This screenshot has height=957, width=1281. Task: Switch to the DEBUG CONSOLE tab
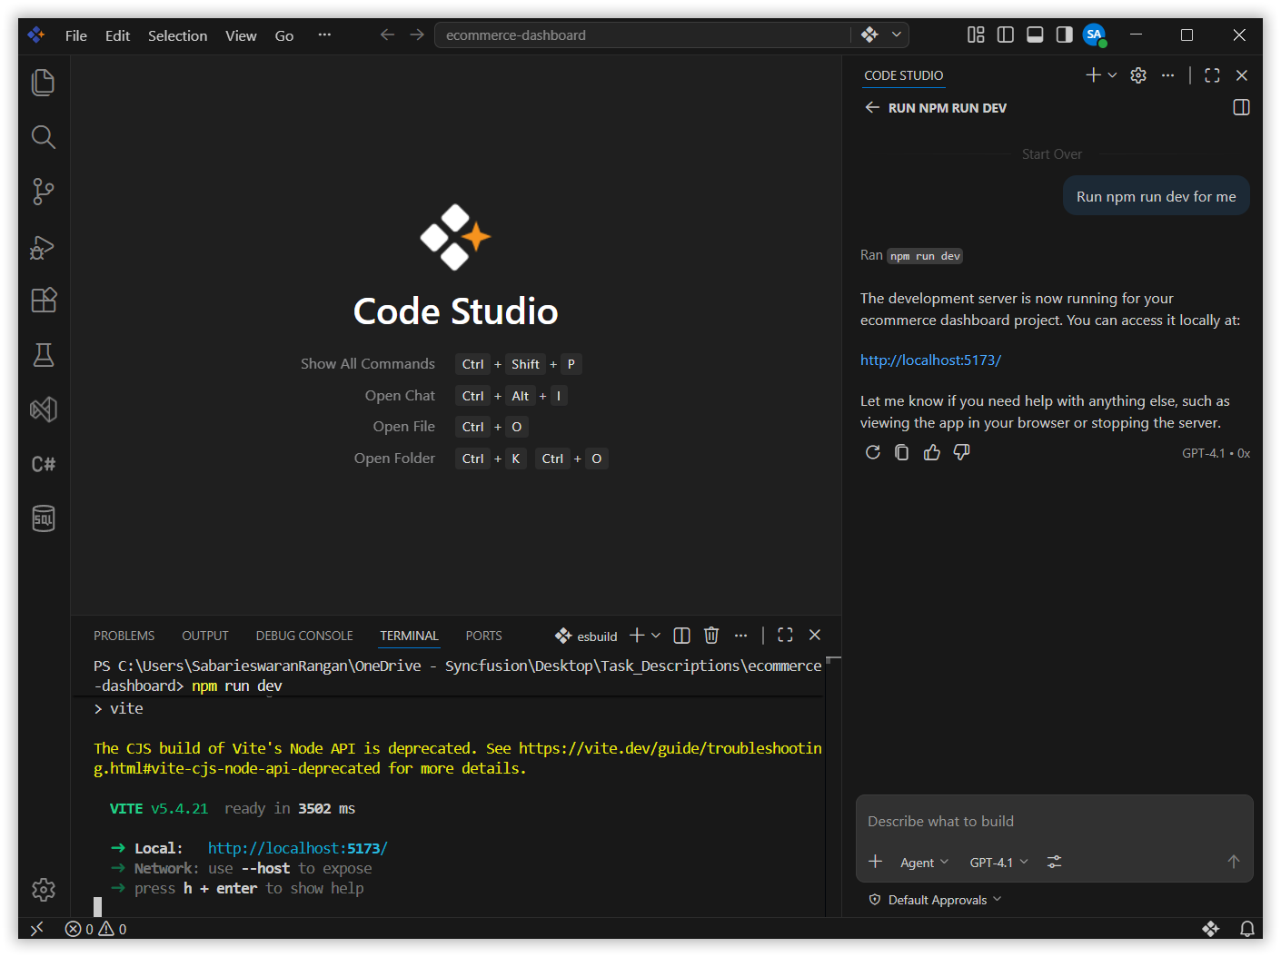(x=304, y=636)
